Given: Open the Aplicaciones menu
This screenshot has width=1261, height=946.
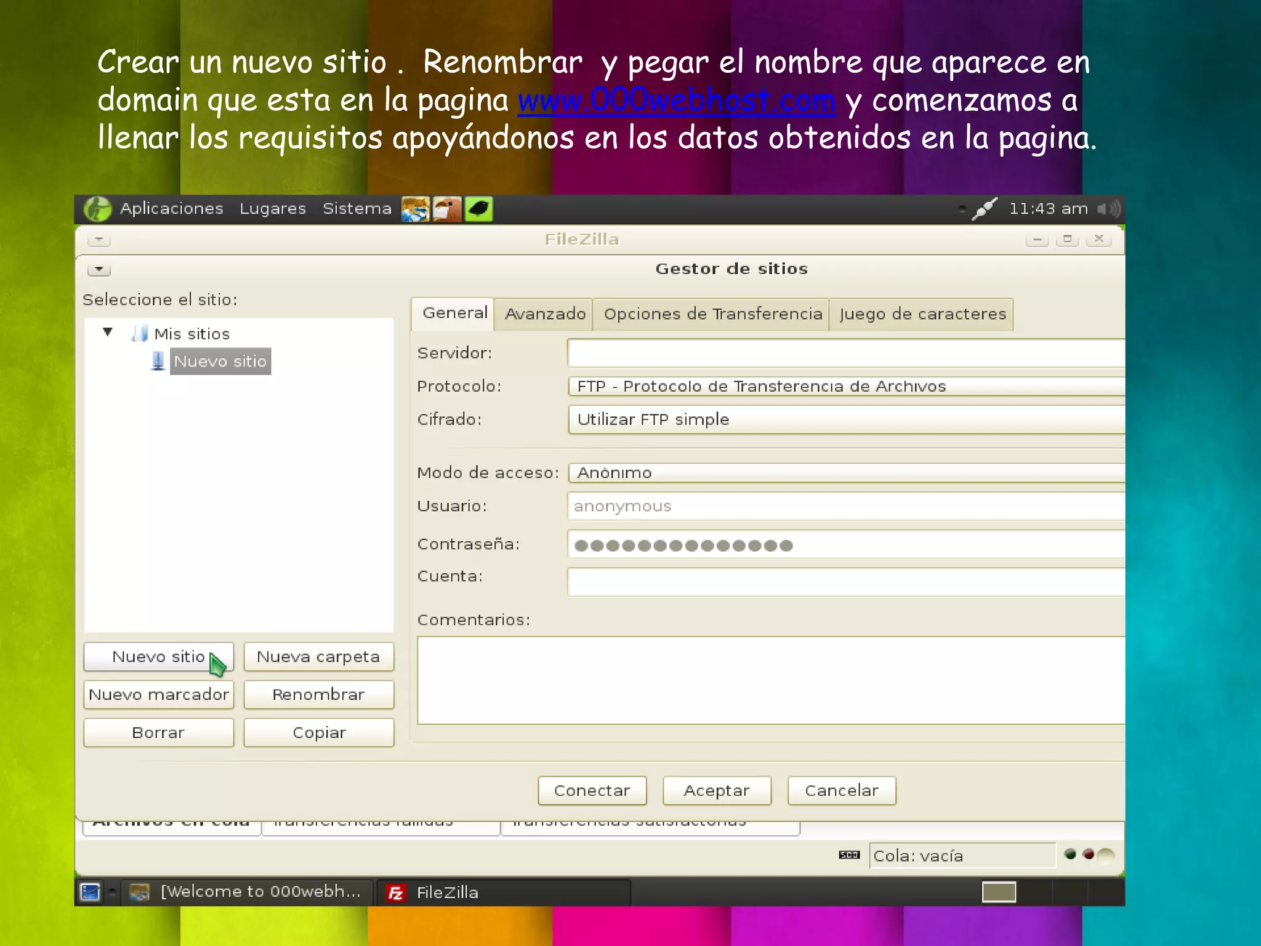Looking at the screenshot, I should pyautogui.click(x=172, y=209).
